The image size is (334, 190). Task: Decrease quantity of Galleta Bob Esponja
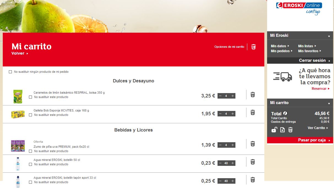point(220,114)
